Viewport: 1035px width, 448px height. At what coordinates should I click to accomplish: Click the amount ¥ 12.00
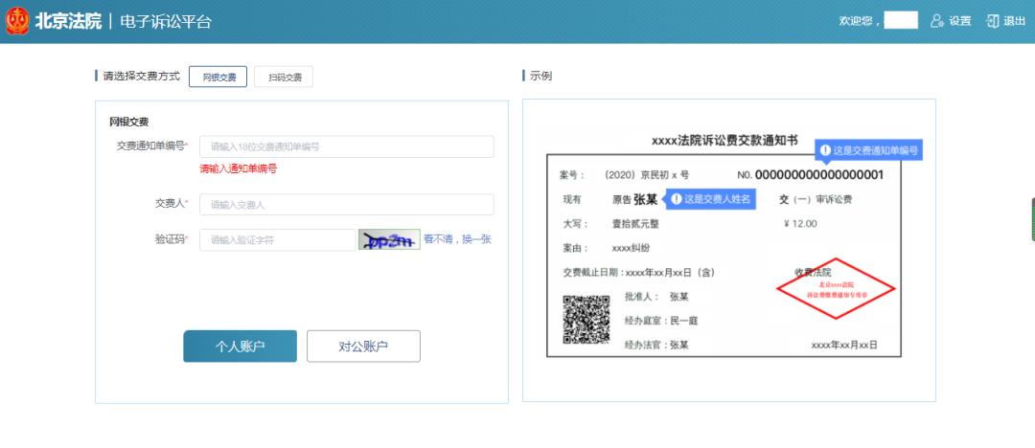click(x=800, y=224)
